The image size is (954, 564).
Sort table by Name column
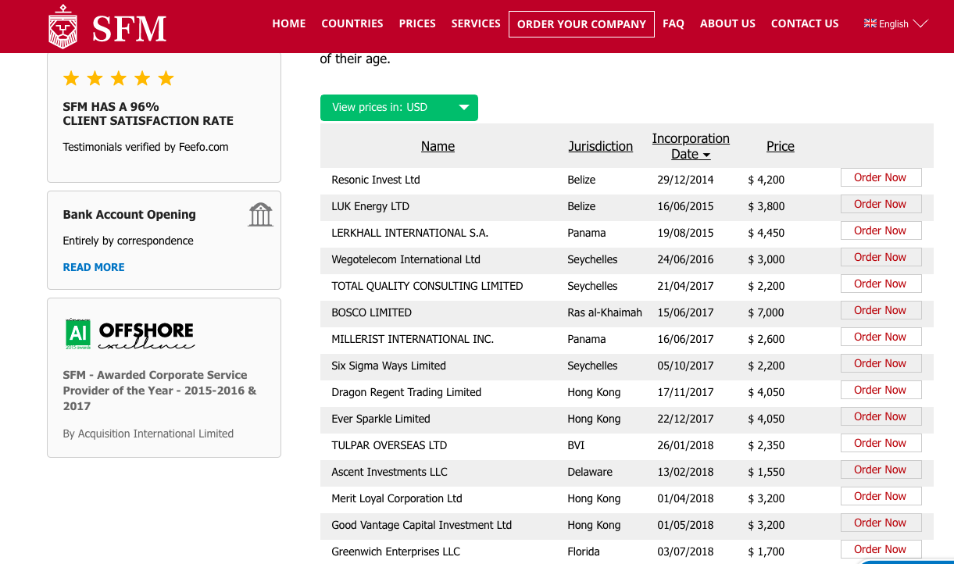click(438, 146)
